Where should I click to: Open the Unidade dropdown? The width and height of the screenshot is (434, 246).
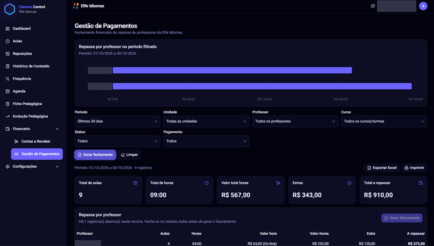pyautogui.click(x=206, y=121)
